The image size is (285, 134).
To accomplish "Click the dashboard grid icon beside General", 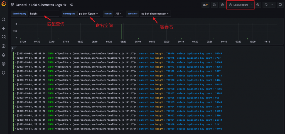I will click(13, 5).
